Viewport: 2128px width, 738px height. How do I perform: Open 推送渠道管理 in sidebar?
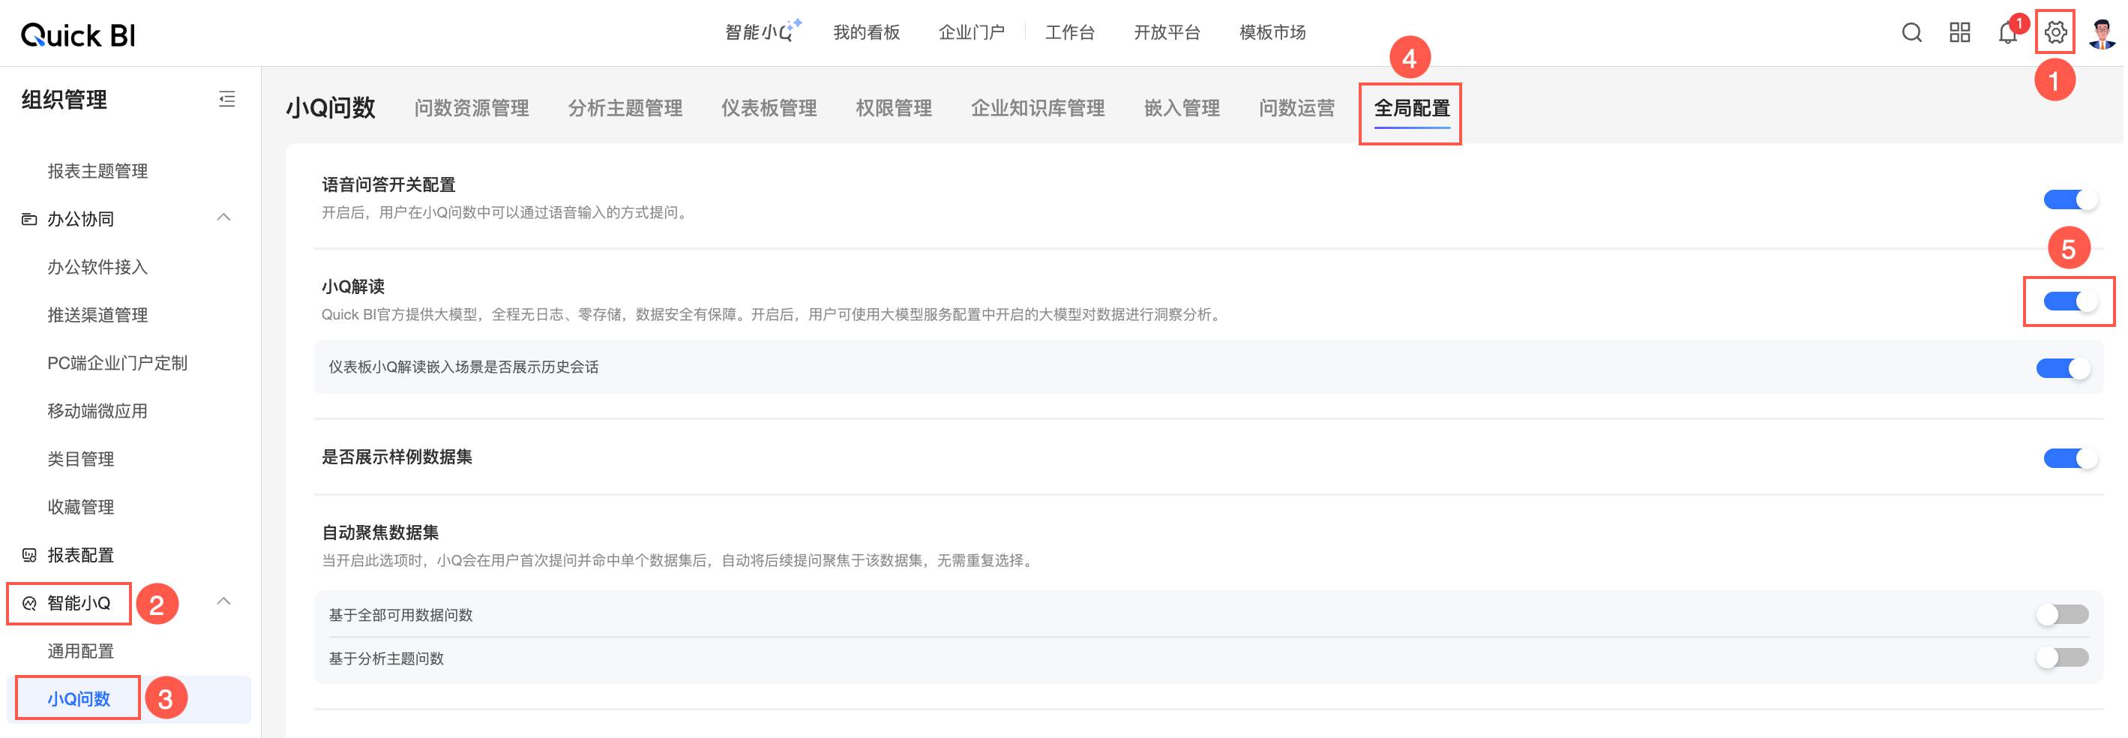tap(97, 315)
